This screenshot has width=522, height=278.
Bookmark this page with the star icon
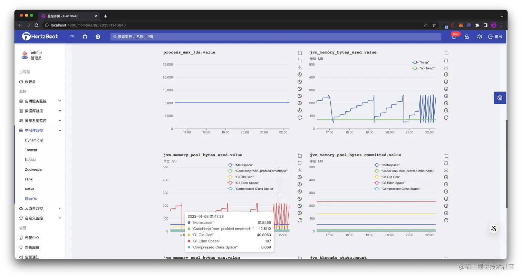coord(434,25)
